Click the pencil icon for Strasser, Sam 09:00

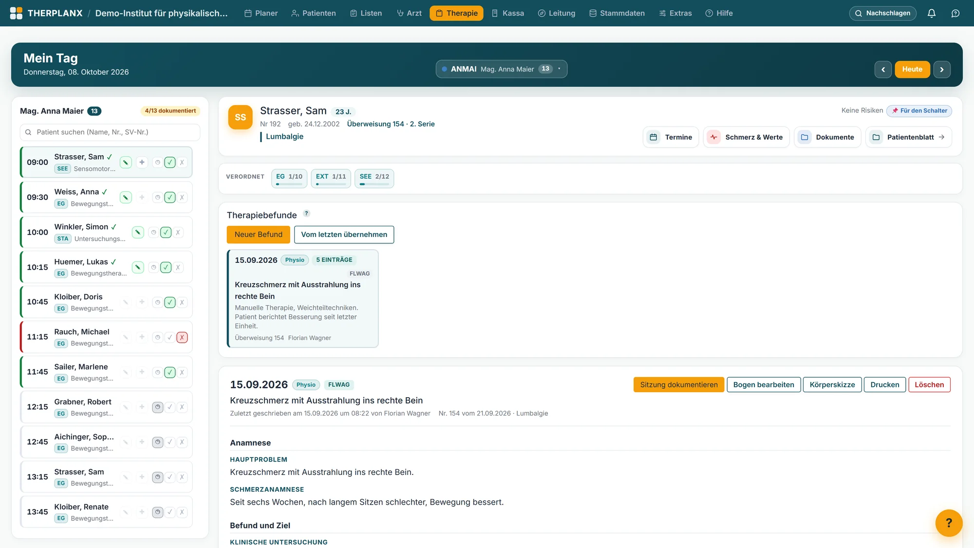click(x=126, y=163)
